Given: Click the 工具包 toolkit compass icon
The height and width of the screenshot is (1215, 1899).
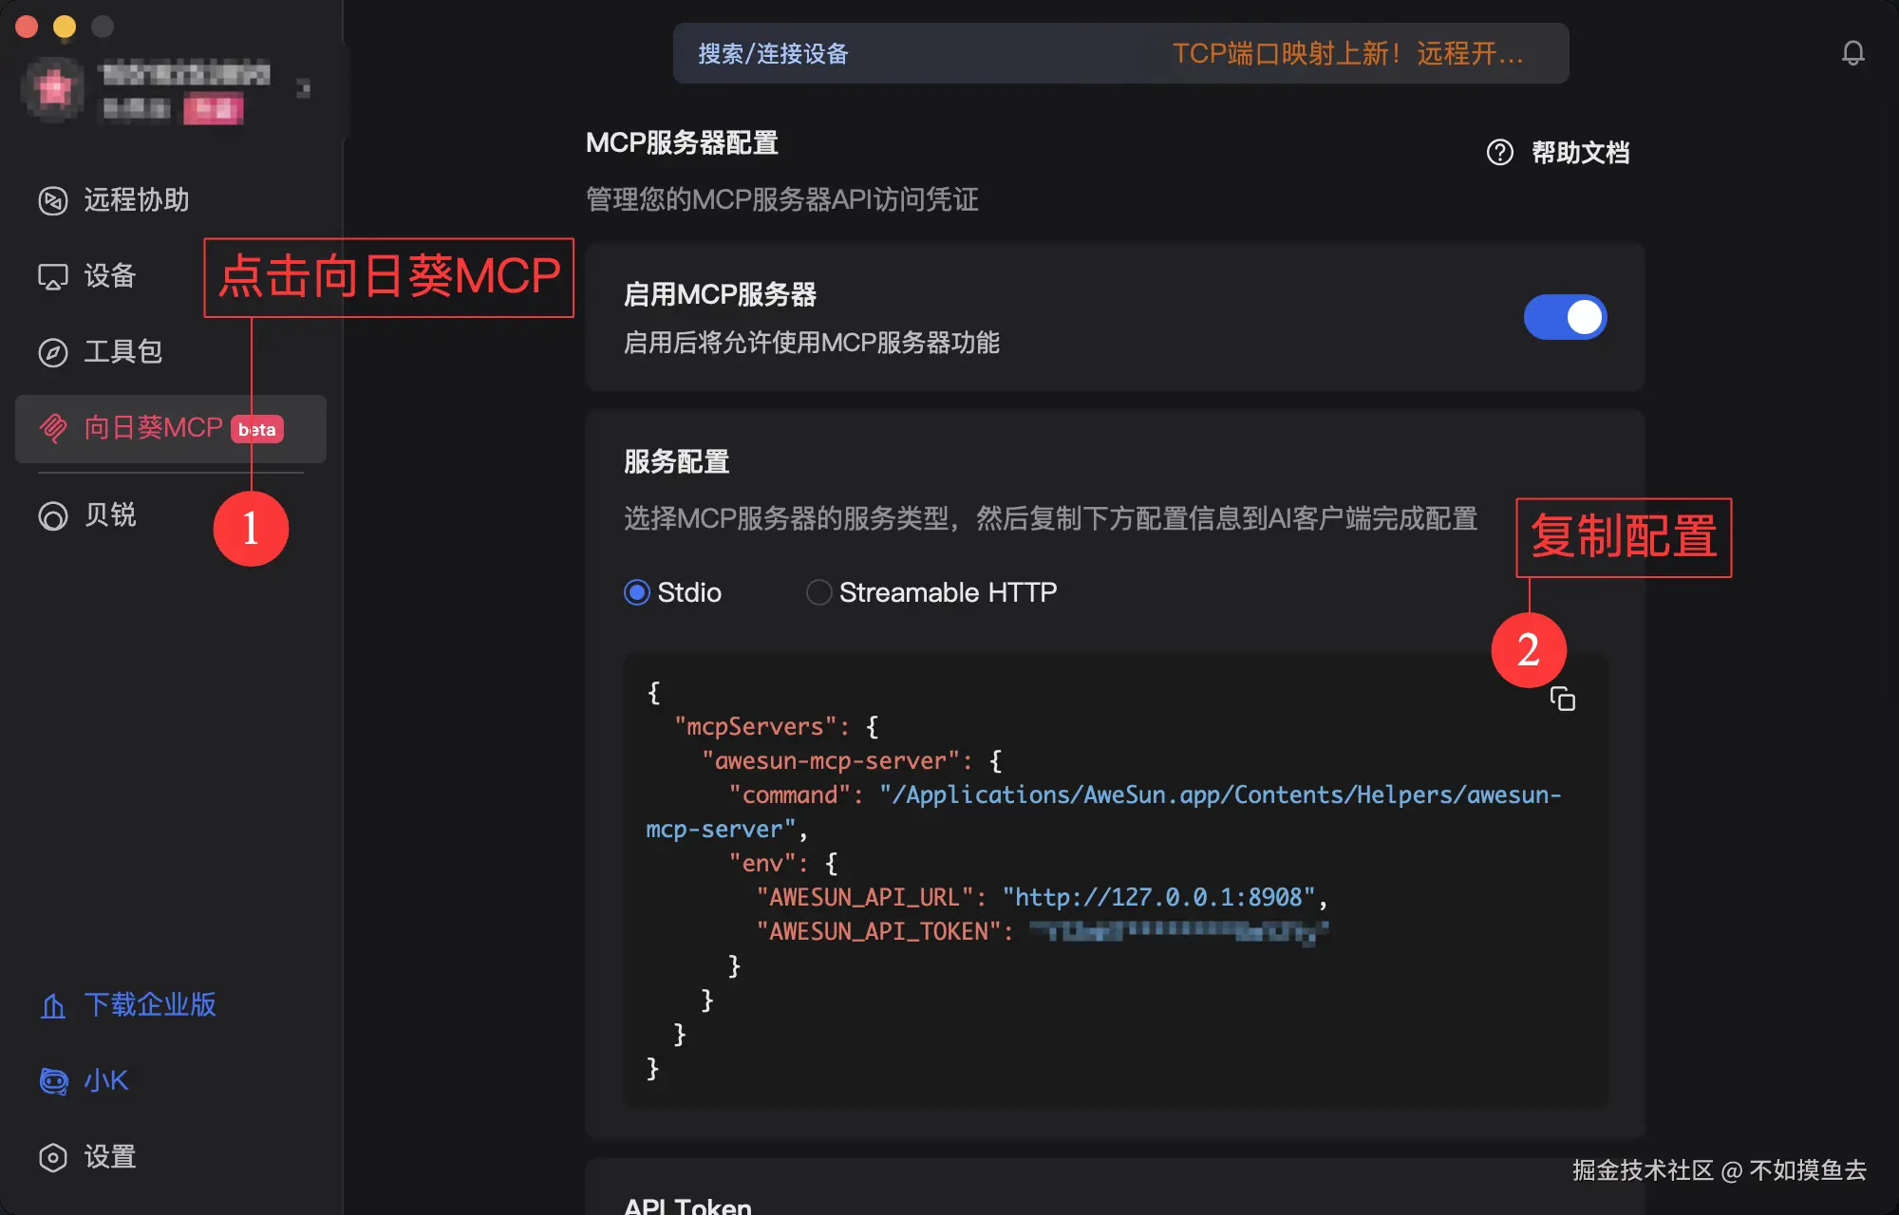Looking at the screenshot, I should tap(53, 352).
